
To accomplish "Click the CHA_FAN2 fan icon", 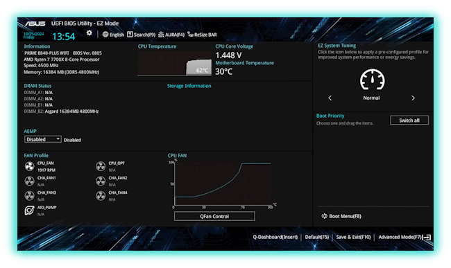I will click(101, 181).
